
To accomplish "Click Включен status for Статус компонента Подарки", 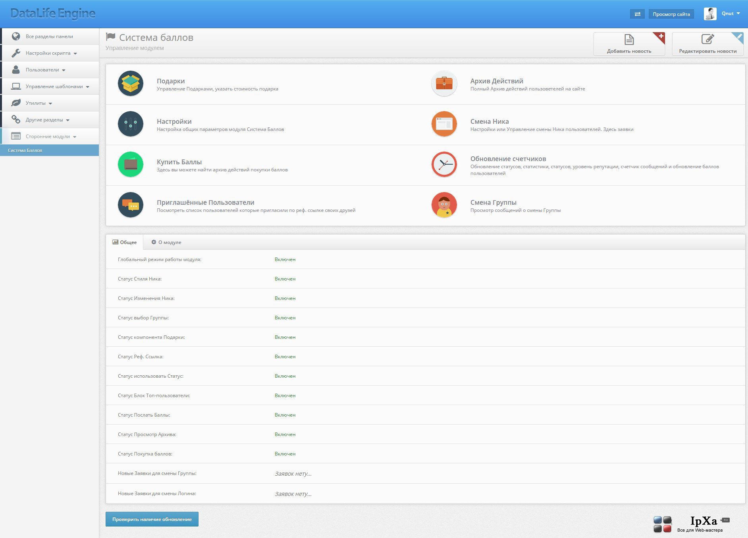I will click(x=285, y=337).
